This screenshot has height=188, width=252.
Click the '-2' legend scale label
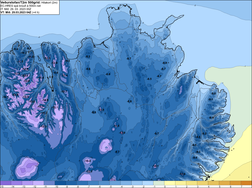[143, 186]
